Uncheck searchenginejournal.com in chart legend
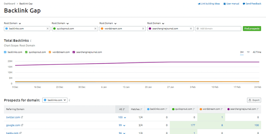Viewport: 266px width, 134px height. 74,52
